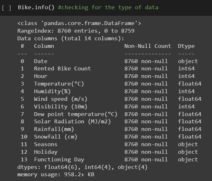Click the 'dtypes: float64(6), int64(4), object(4)' line
This screenshot has height=181, width=212.
click(82, 167)
